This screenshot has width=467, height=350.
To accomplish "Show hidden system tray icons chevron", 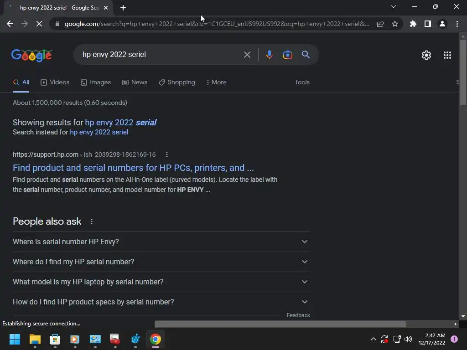I will [373, 339].
